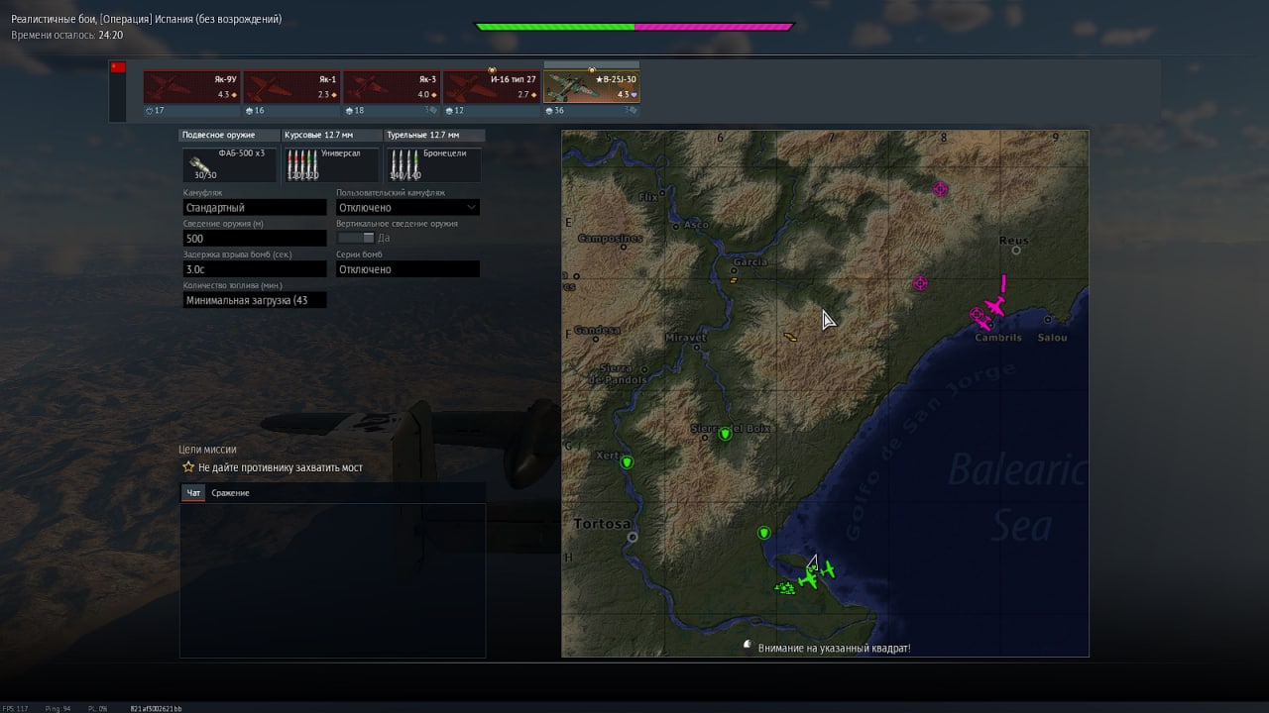The width and height of the screenshot is (1269, 713).
Task: Click the crew icon labeled 17
Action: point(150,111)
